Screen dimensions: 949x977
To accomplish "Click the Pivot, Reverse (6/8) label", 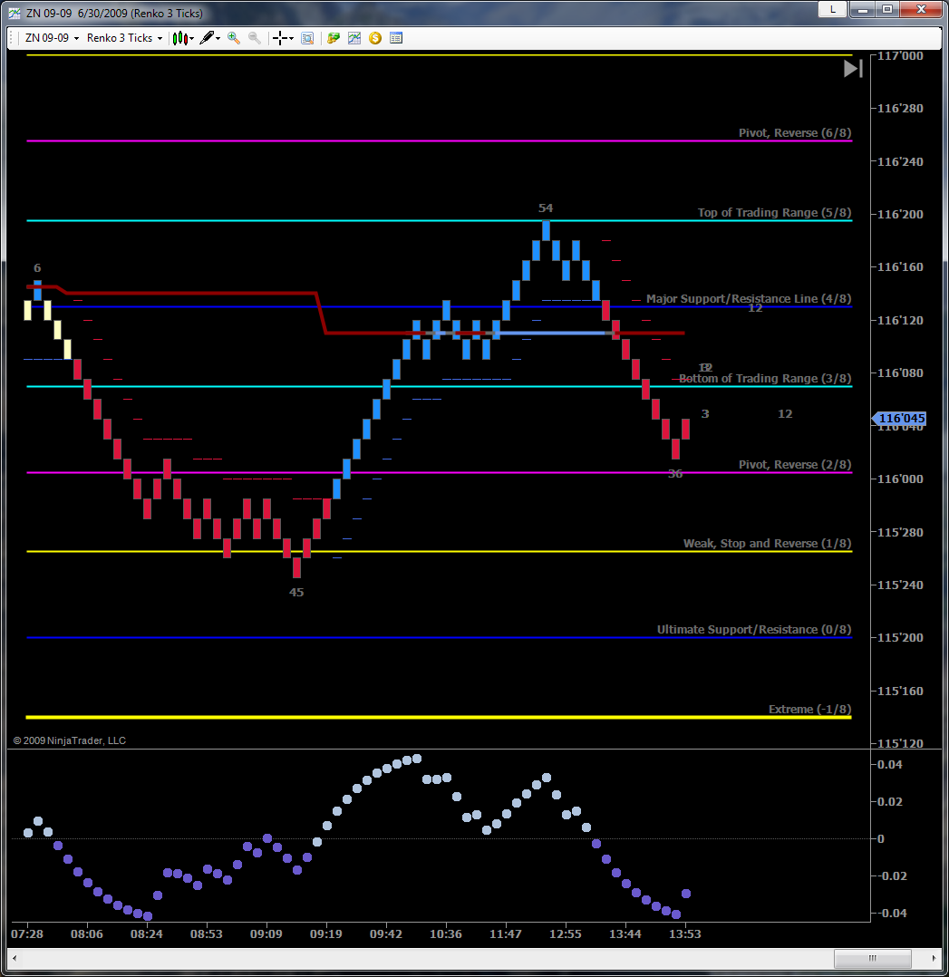I will (x=795, y=132).
